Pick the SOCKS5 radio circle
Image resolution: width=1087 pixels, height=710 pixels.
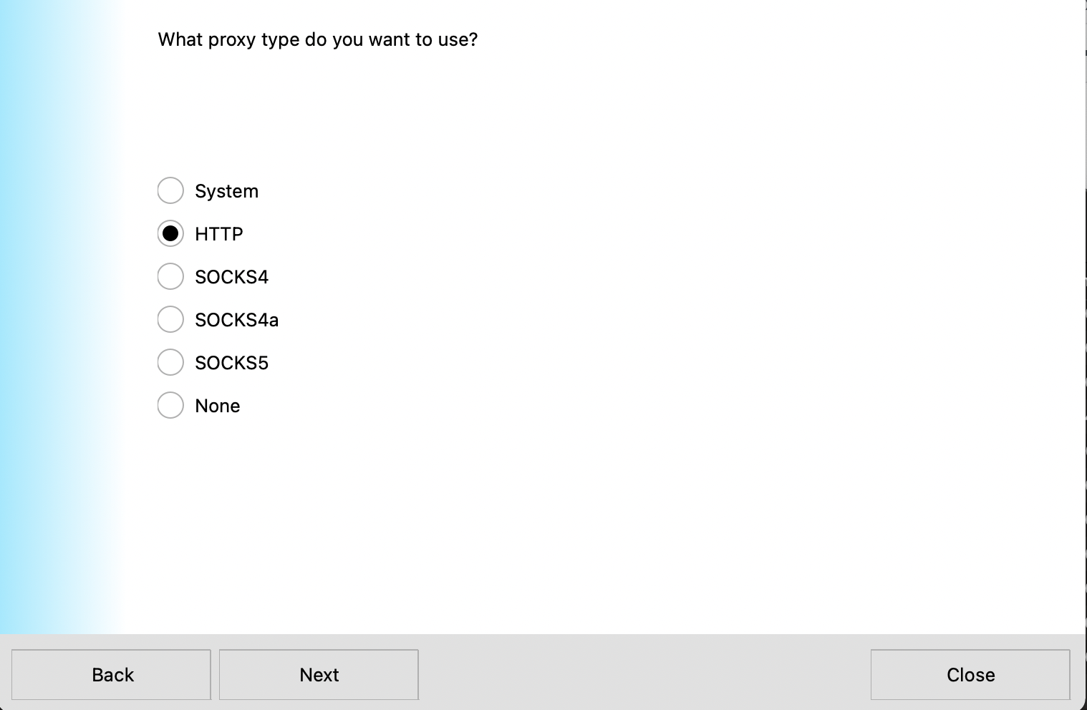pos(170,363)
